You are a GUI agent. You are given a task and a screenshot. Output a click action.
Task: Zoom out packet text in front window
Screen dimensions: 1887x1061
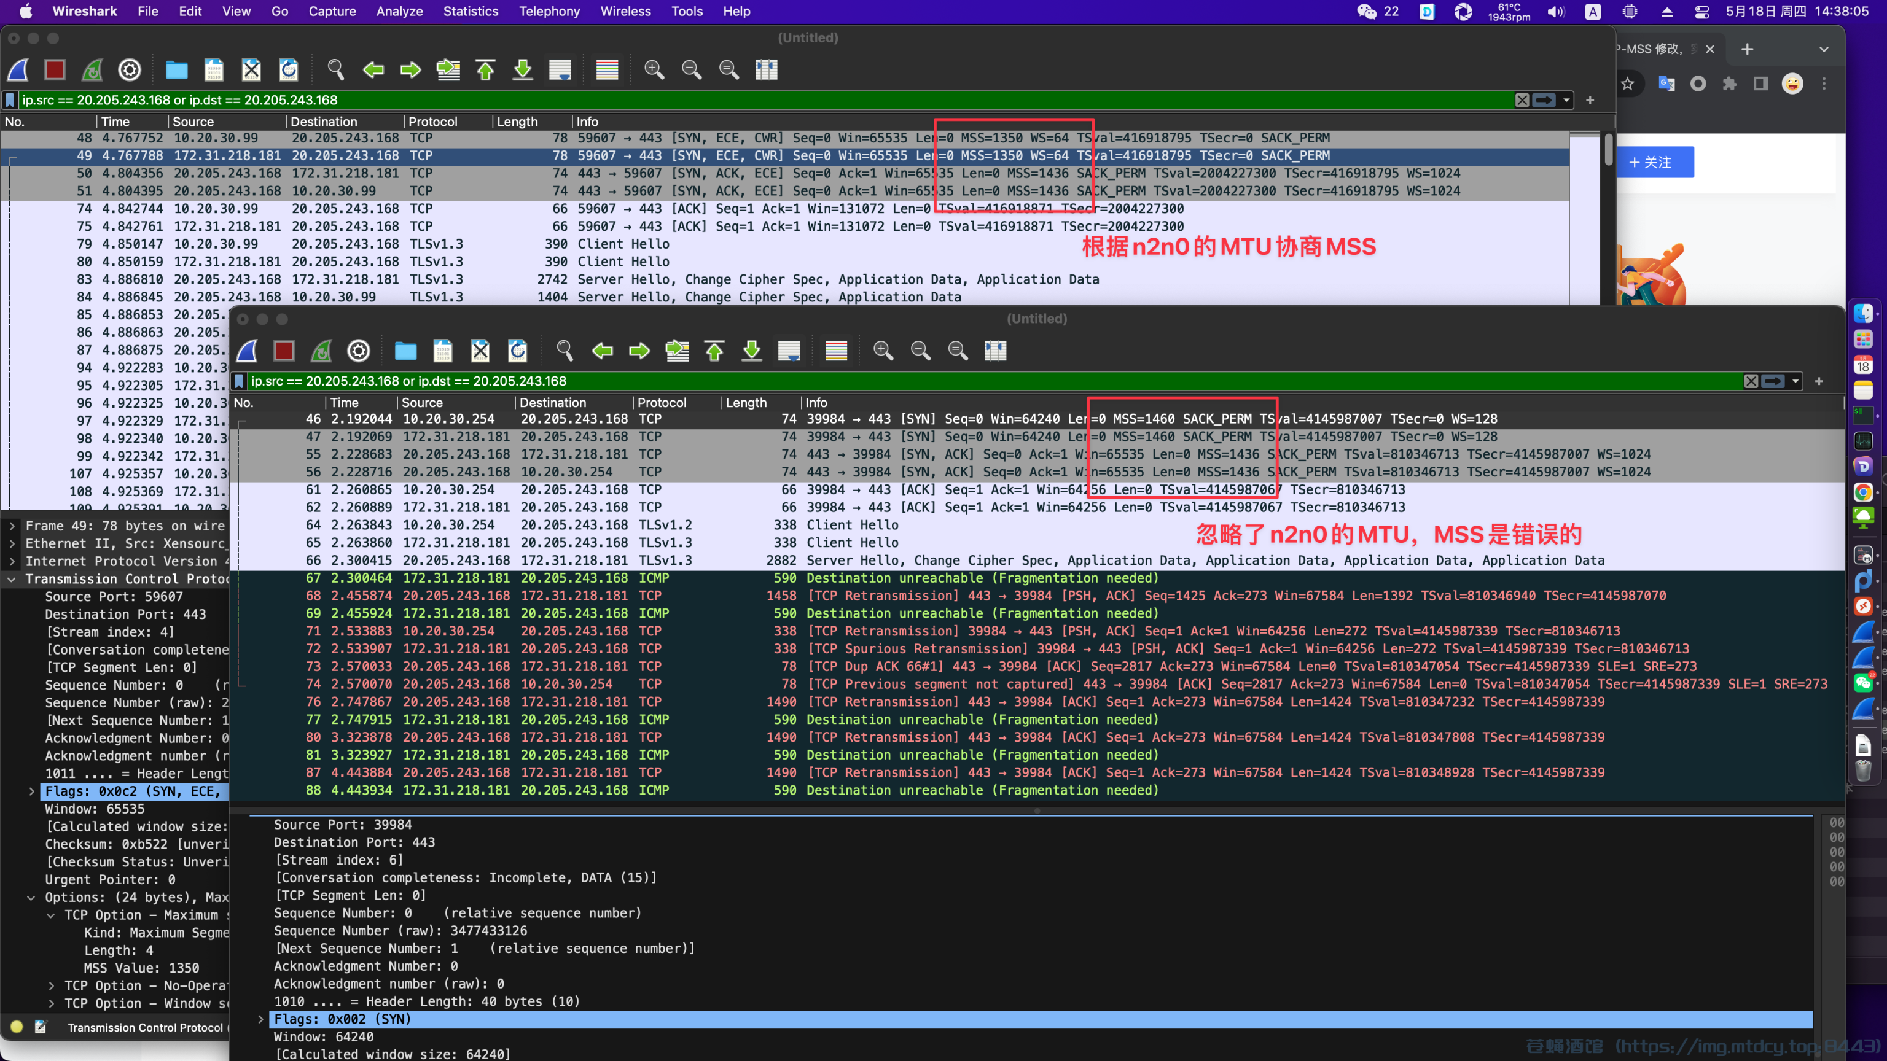921,351
